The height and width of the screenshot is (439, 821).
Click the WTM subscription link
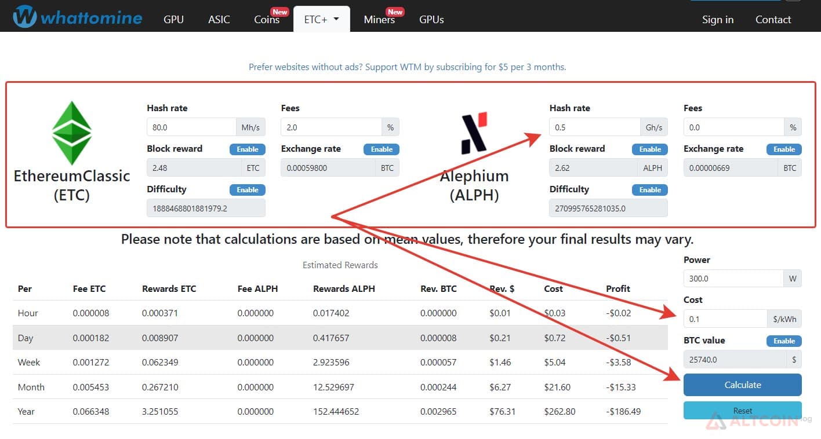tap(407, 67)
